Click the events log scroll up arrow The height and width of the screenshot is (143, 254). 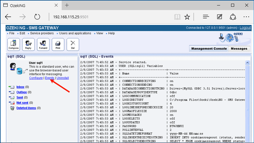(x=247, y=63)
